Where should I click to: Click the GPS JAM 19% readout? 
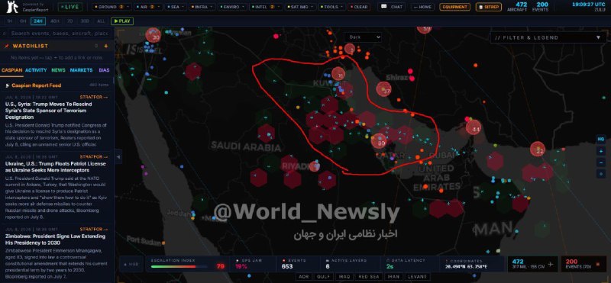click(x=242, y=267)
